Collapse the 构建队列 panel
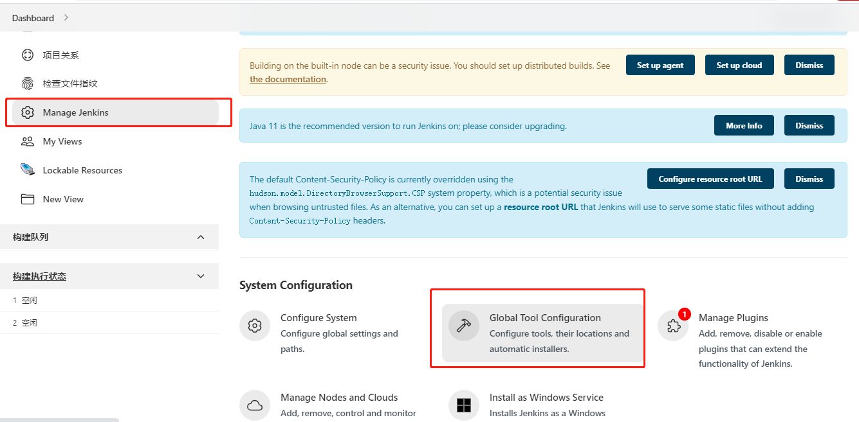859x422 pixels. (x=201, y=237)
